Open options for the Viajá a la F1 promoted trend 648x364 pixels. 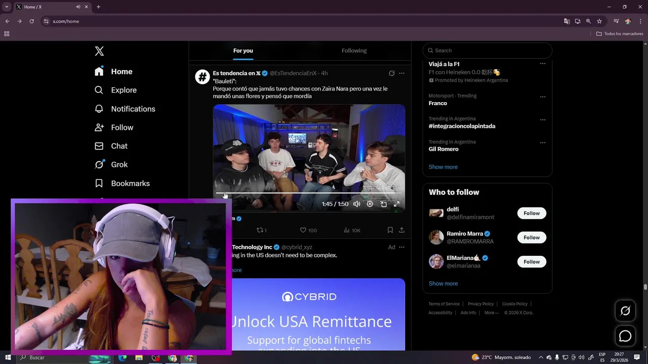tap(543, 64)
